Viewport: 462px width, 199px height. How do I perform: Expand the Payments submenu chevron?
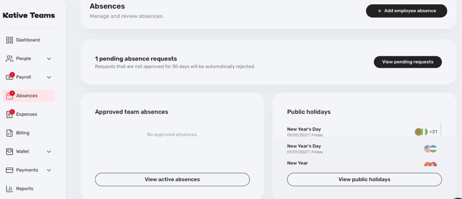[x=49, y=170]
